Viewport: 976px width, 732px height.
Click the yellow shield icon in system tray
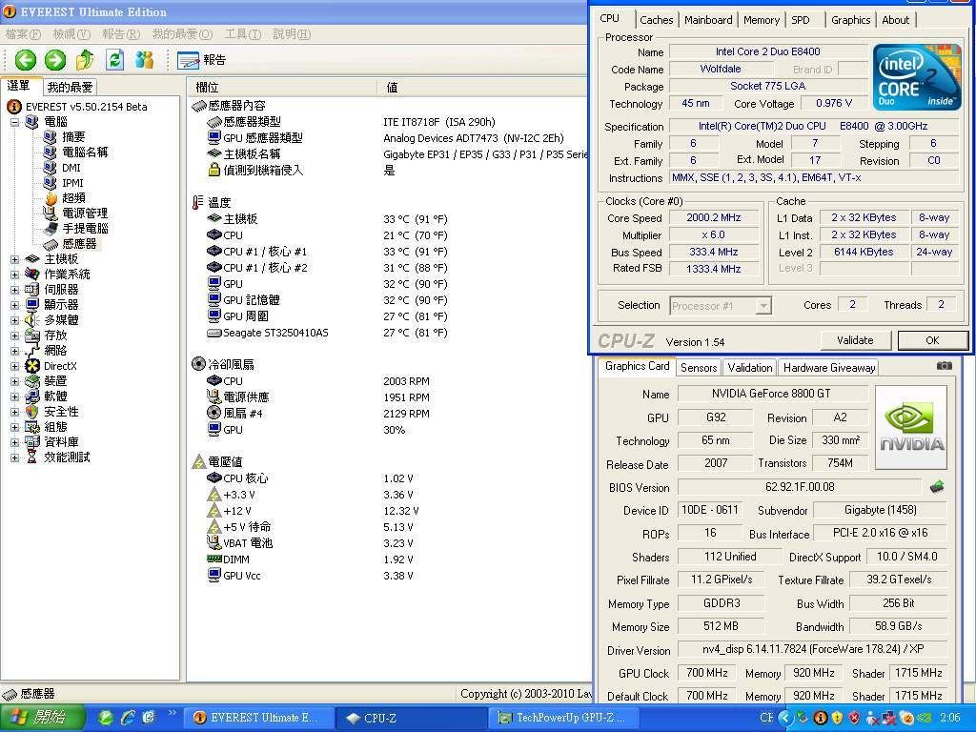point(838,718)
